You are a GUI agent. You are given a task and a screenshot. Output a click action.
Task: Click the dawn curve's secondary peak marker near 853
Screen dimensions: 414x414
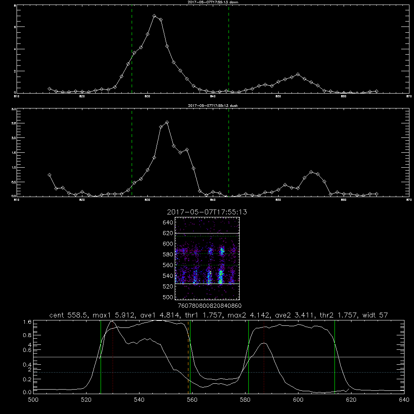pyautogui.click(x=298, y=75)
